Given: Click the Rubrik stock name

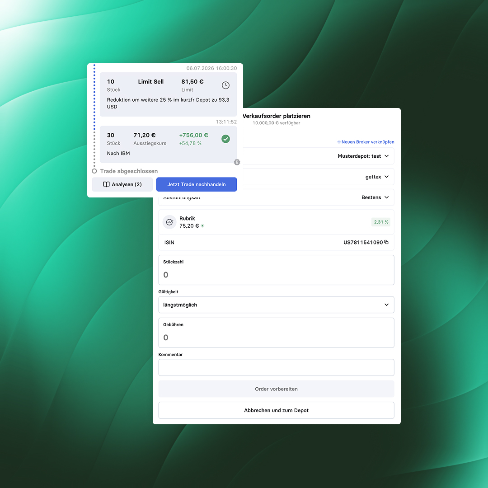Looking at the screenshot, I should pos(187,219).
